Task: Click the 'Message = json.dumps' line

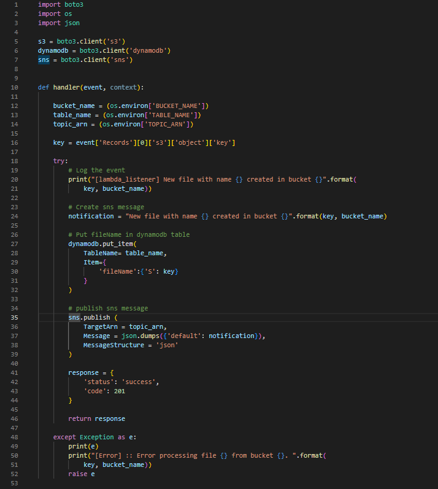Action: [174, 336]
